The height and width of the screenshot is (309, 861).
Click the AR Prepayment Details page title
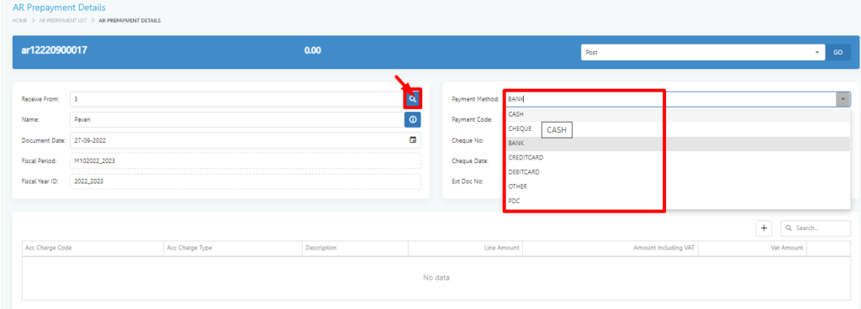[x=59, y=8]
